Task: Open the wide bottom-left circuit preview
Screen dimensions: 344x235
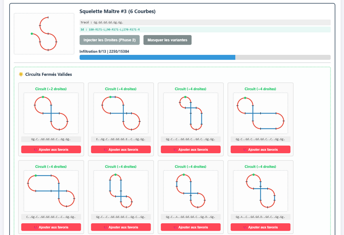Action: (x=51, y=191)
